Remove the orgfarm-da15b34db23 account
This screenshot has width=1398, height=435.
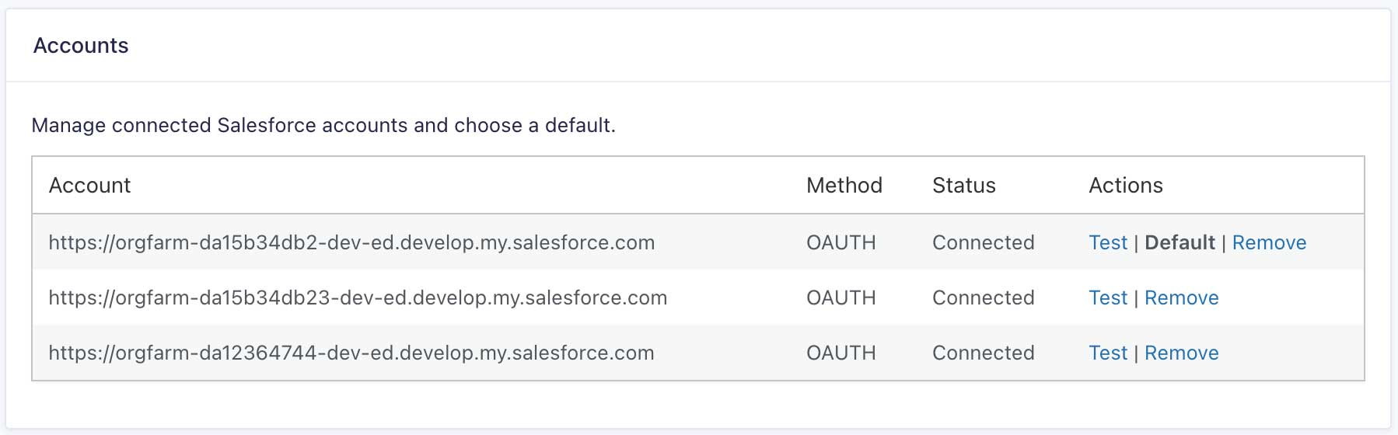[x=1181, y=298]
